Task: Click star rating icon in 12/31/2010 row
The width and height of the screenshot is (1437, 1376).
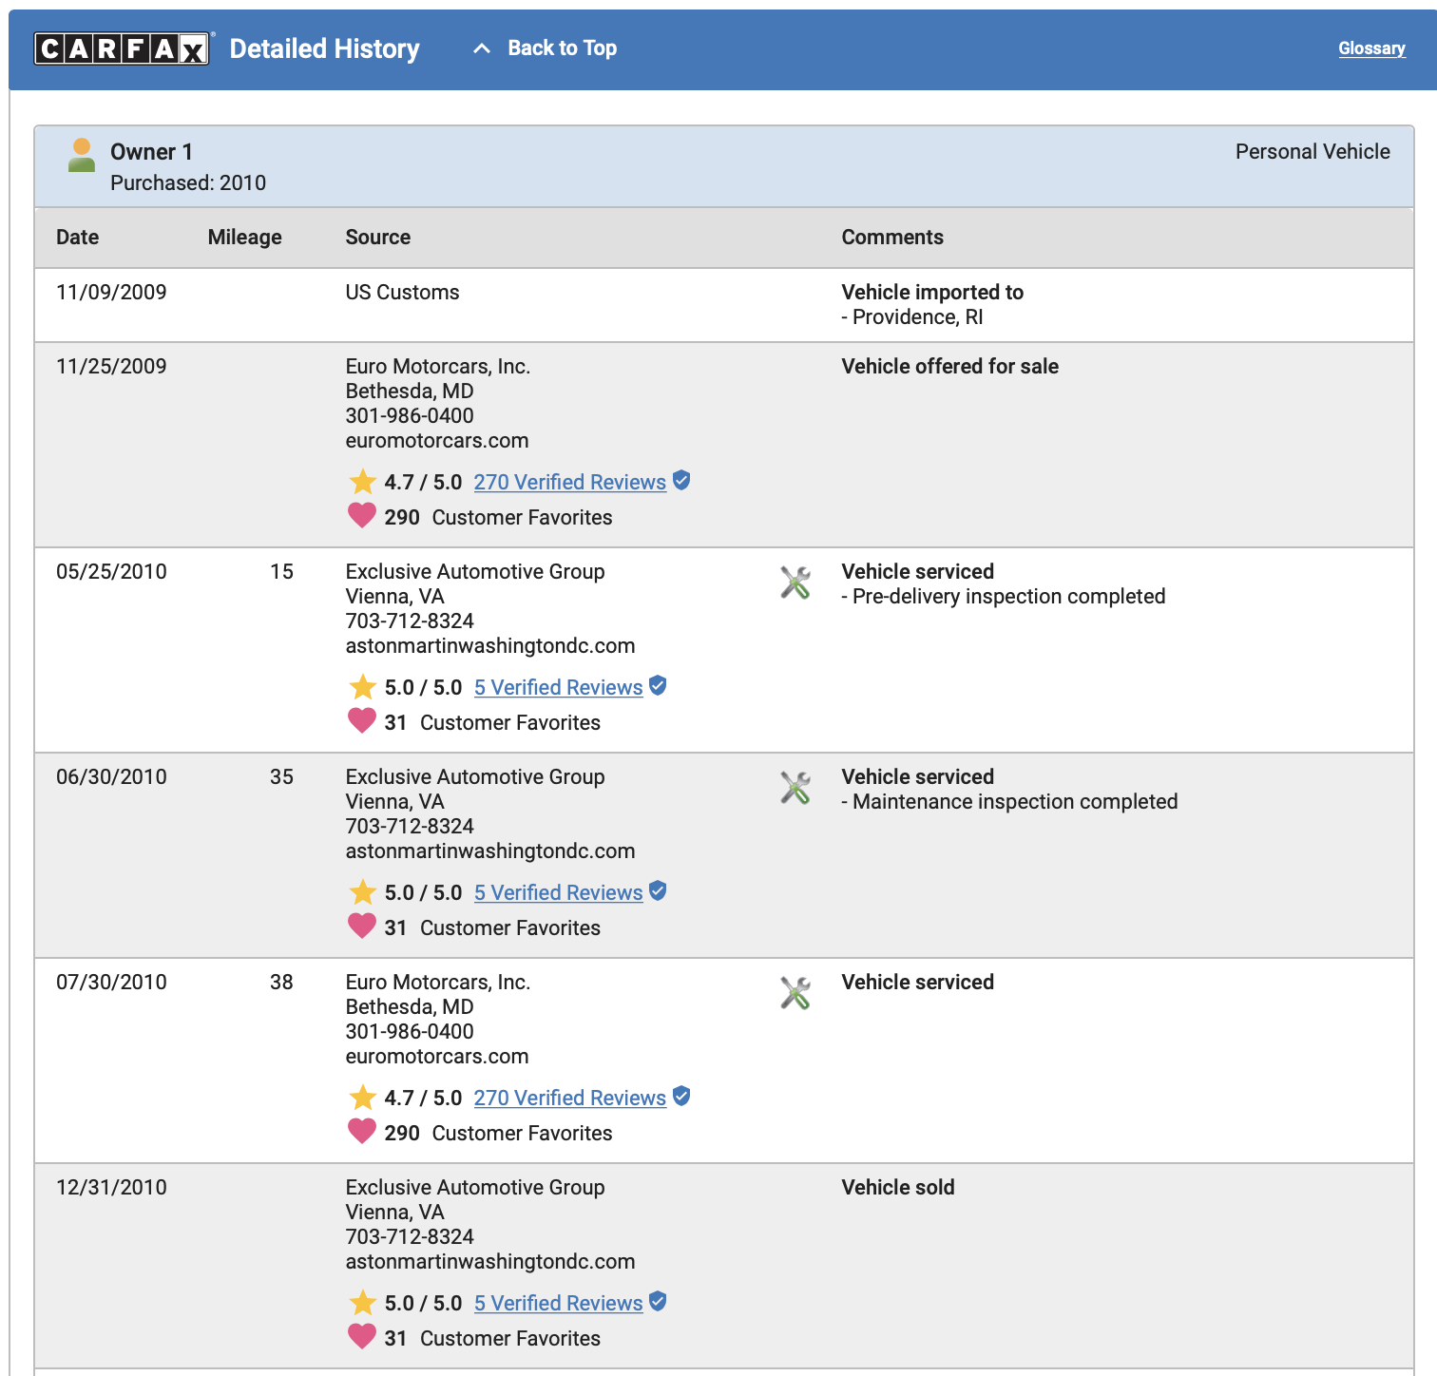Action: tap(362, 1303)
